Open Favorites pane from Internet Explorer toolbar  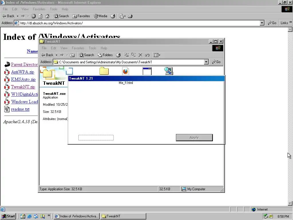coord(81,16)
